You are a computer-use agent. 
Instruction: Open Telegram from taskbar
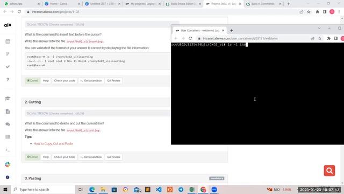pyautogui.click(x=181, y=189)
